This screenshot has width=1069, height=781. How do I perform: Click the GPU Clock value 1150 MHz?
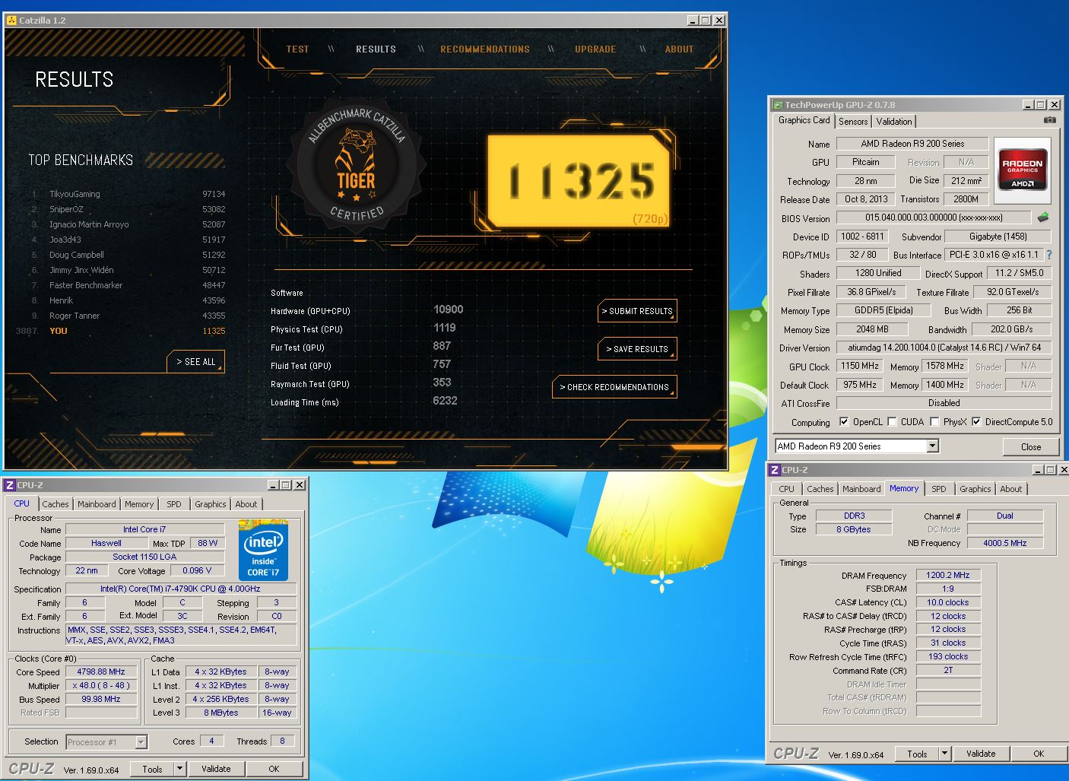pos(860,366)
